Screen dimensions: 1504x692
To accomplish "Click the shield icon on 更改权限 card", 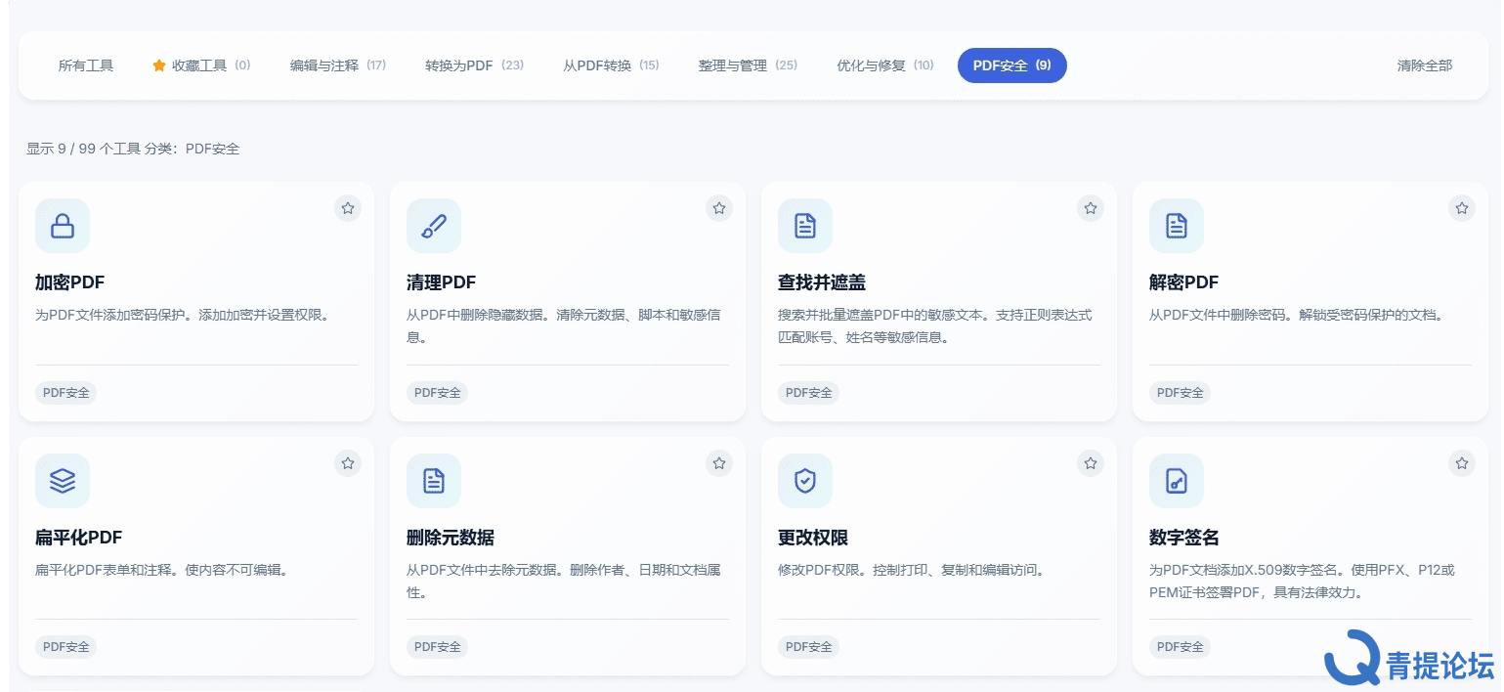I will point(805,481).
